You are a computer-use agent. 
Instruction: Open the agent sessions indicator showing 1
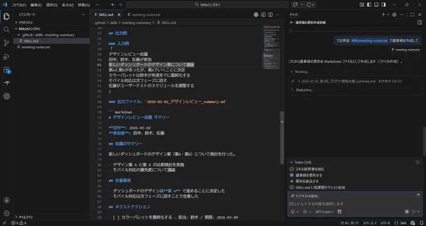(x=310, y=4)
